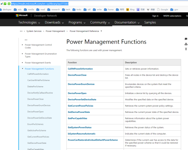Open Power Management Reference breadcrumb
The image size is (188, 150).
click(84, 31)
